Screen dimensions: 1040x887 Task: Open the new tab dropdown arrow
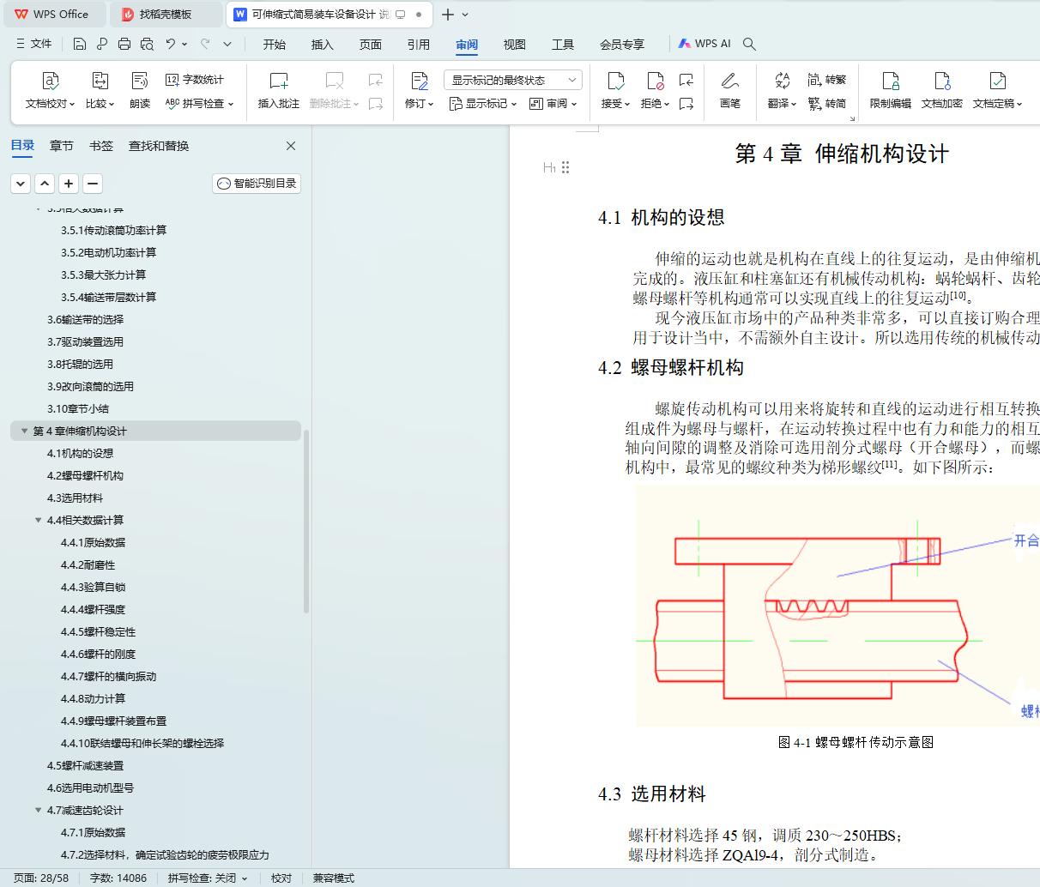click(x=465, y=15)
